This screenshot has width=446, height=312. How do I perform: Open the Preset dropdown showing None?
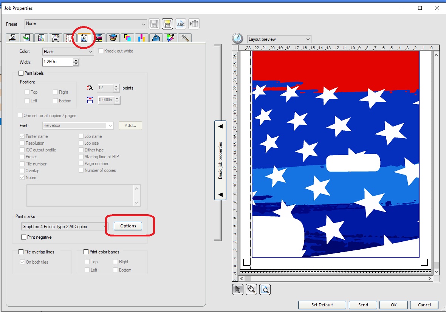tap(86, 24)
